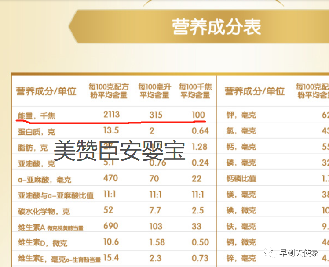Click the 维生素A row label
The height and width of the screenshot is (267, 329).
tap(51, 227)
